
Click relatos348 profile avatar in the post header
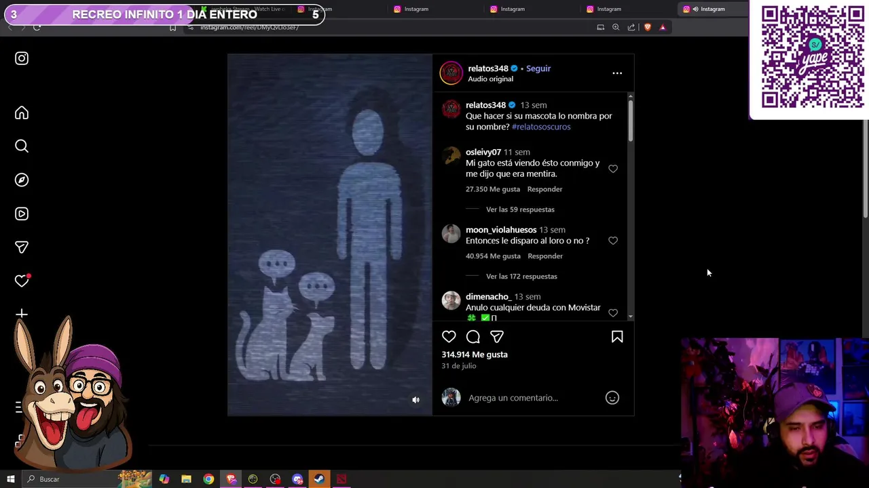click(x=451, y=73)
